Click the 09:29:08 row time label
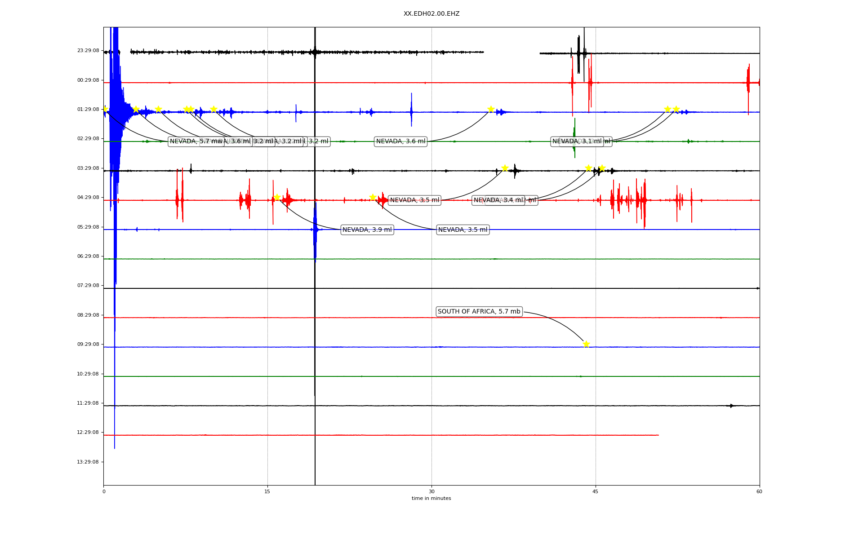The height and width of the screenshot is (539, 863). click(88, 345)
